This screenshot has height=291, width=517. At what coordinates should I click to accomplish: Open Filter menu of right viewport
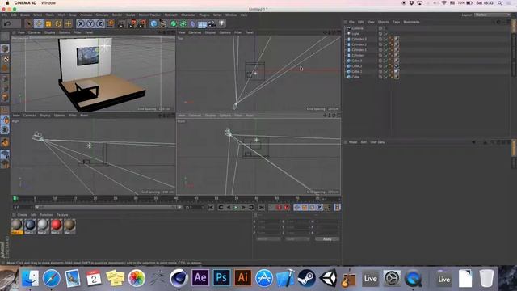coord(73,116)
